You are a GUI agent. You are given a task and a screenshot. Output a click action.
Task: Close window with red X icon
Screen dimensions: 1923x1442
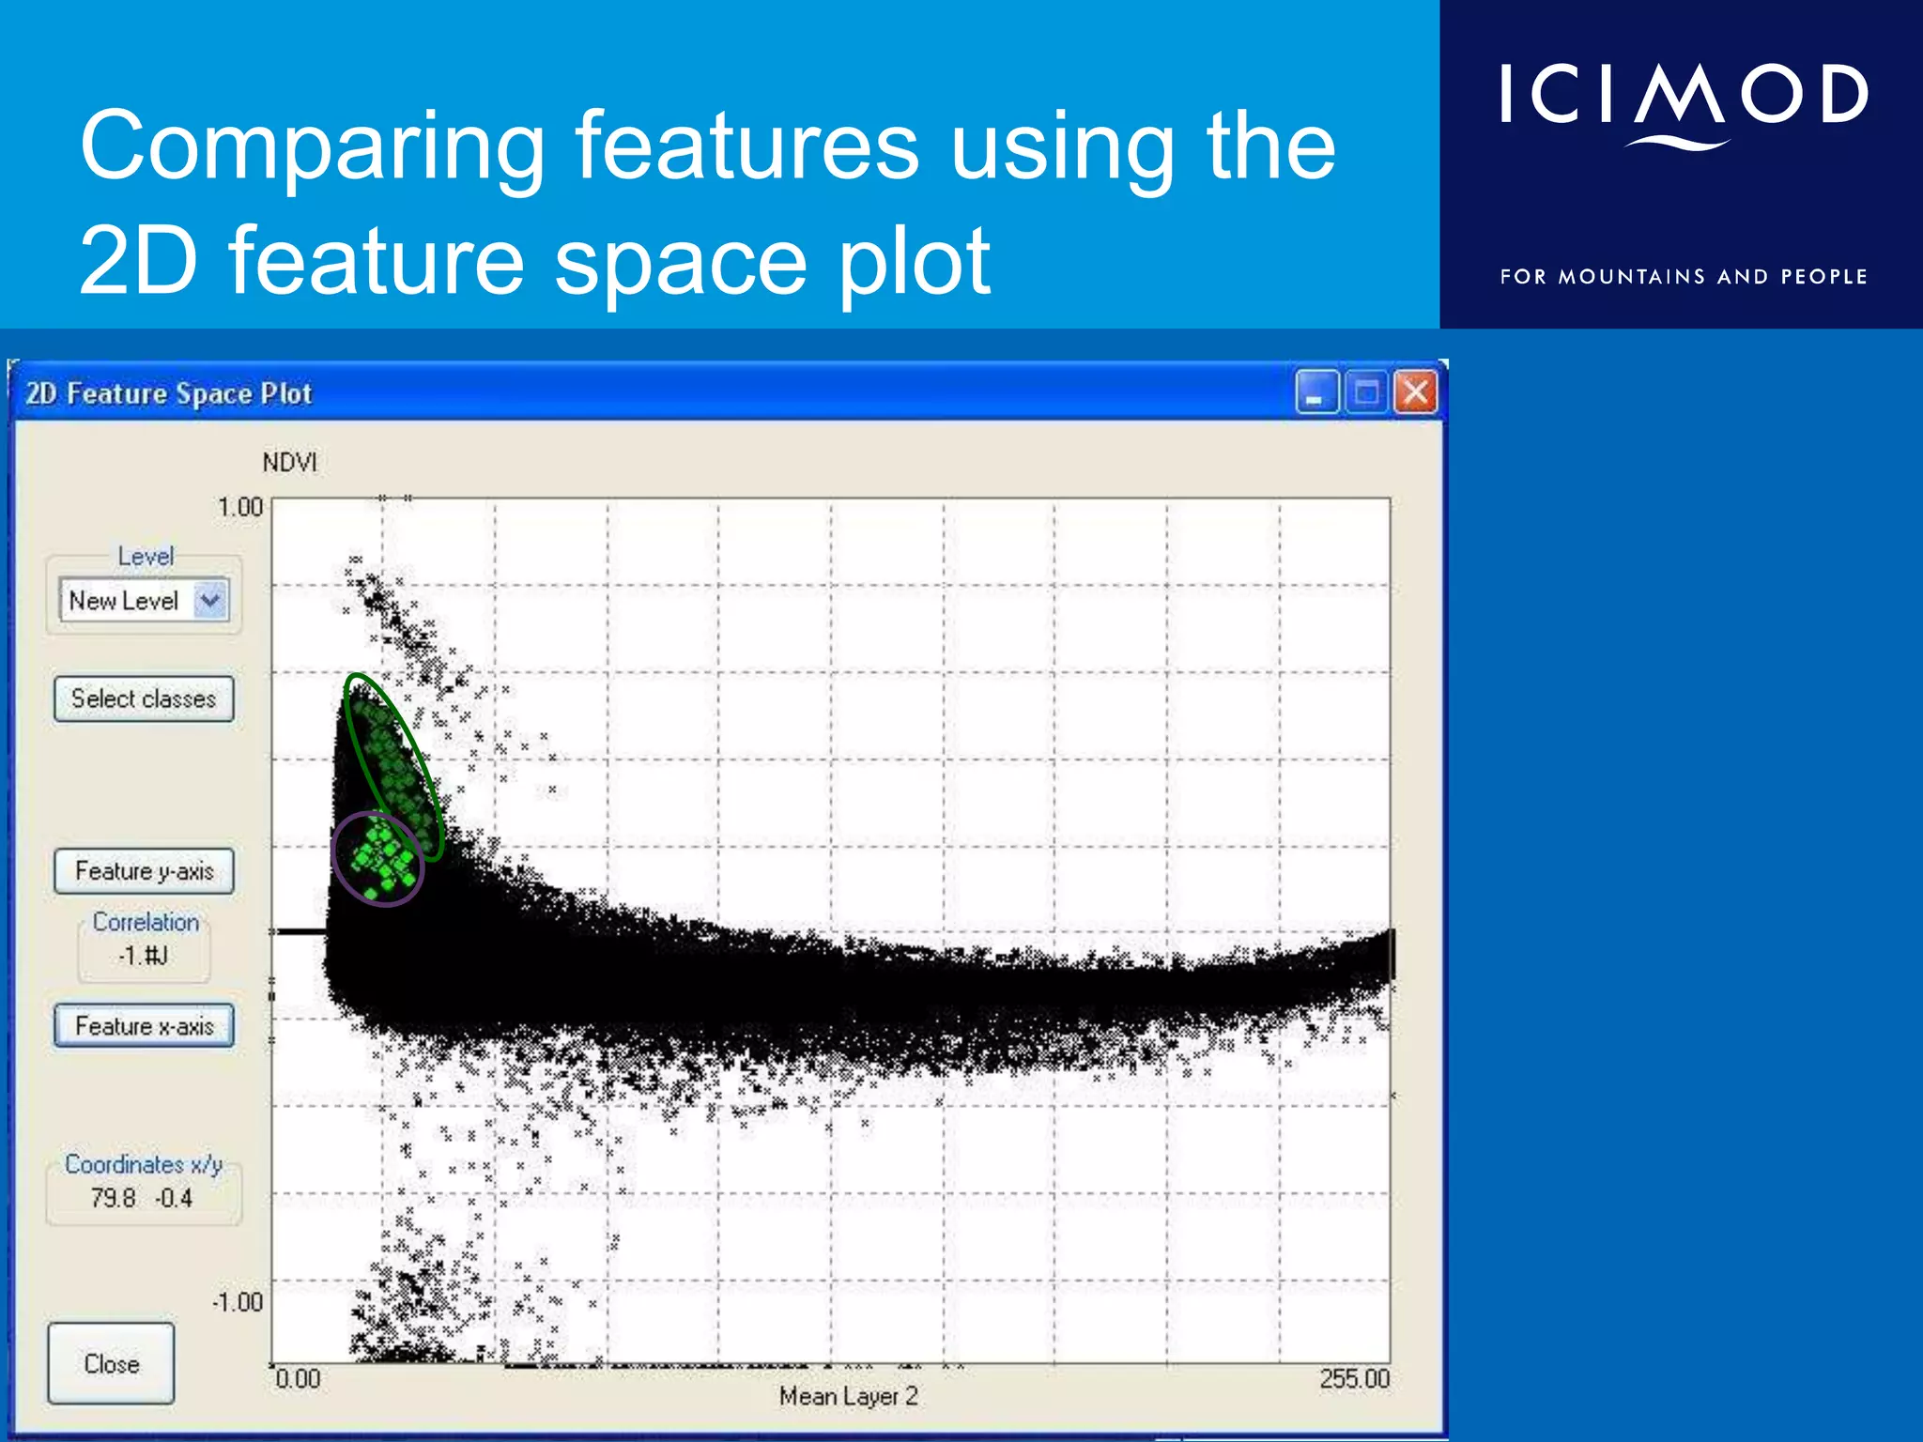pos(1415,392)
